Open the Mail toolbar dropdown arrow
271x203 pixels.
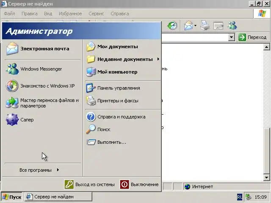pyautogui.click(x=195, y=26)
